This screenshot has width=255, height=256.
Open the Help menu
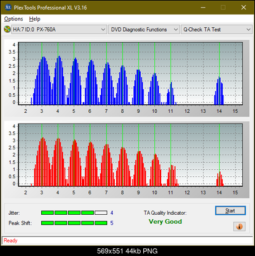pyautogui.click(x=35, y=19)
